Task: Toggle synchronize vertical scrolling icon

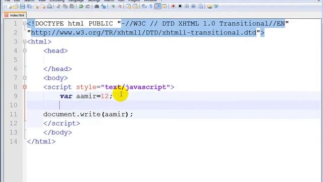Action: pos(128,7)
